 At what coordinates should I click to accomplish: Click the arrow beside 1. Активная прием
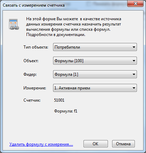click(x=134, y=88)
